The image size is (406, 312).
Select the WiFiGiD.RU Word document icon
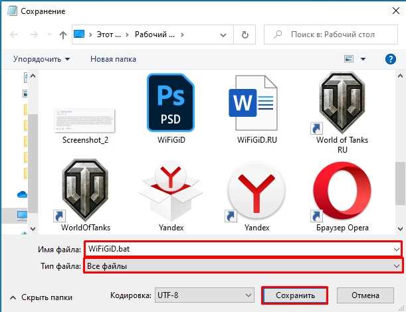[253, 103]
